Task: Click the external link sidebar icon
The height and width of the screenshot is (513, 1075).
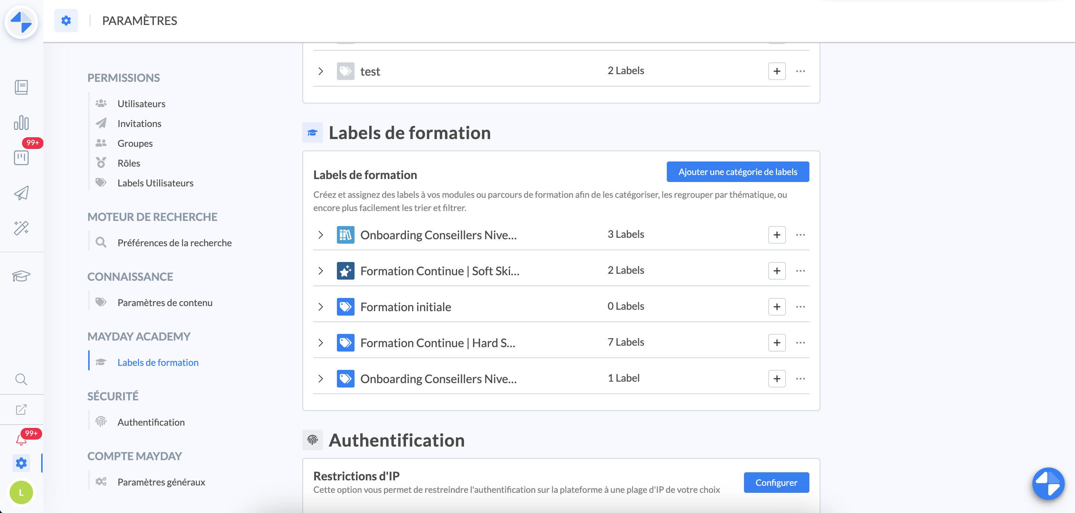Action: [x=21, y=410]
